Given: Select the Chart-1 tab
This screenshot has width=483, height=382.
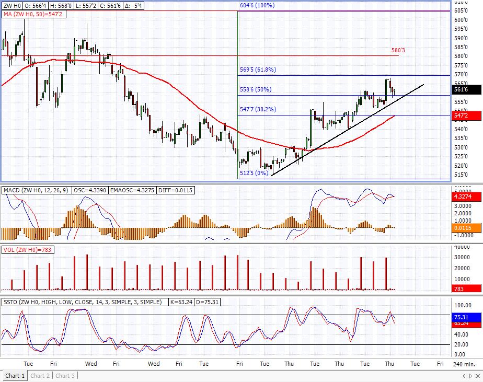Looking at the screenshot, I should point(15,376).
